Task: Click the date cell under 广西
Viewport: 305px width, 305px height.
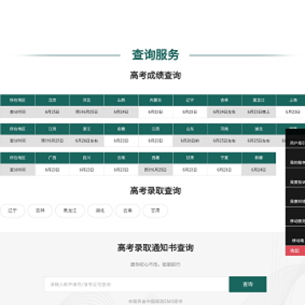Action: point(53,170)
